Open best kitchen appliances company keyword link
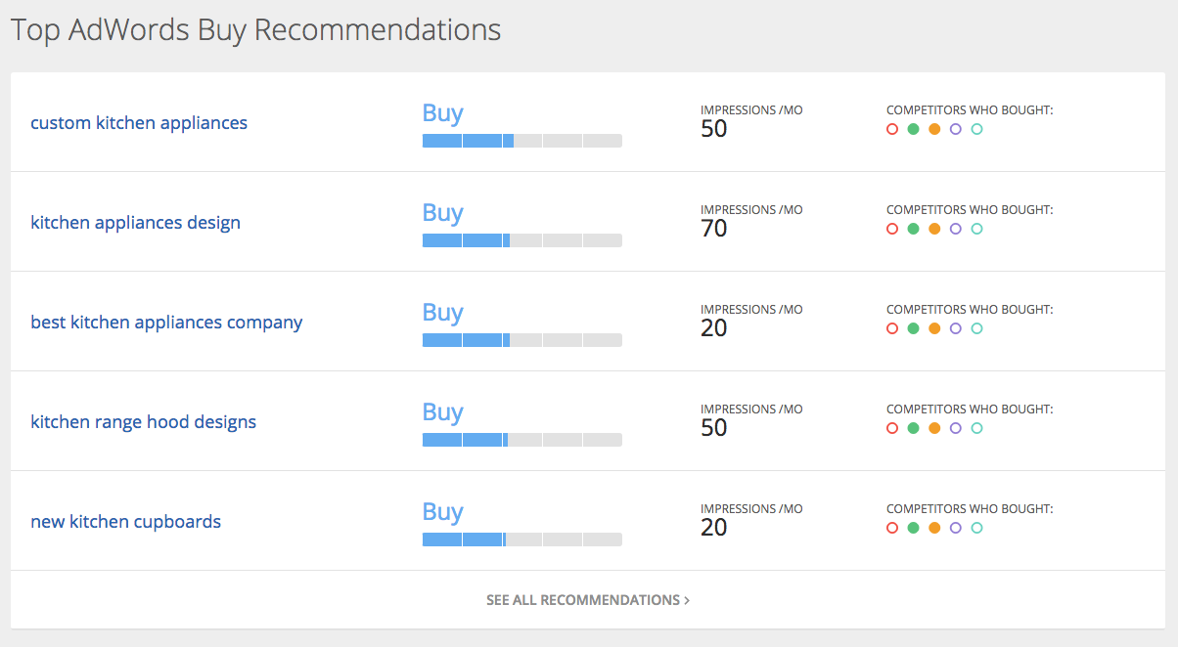This screenshot has height=647, width=1178. coord(166,323)
